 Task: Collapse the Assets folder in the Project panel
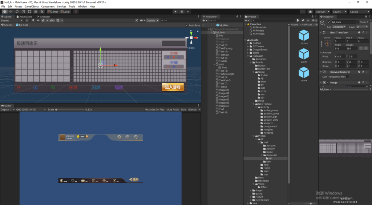pos(247,40)
